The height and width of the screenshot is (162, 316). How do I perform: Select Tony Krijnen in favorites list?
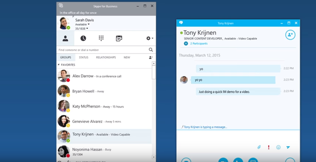104,136
